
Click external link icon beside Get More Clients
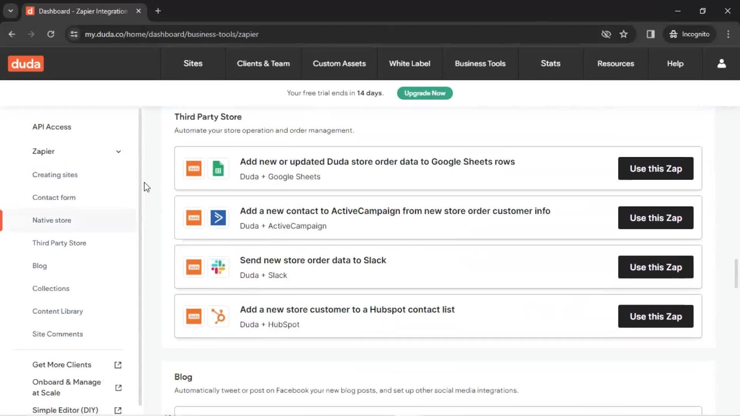(118, 365)
